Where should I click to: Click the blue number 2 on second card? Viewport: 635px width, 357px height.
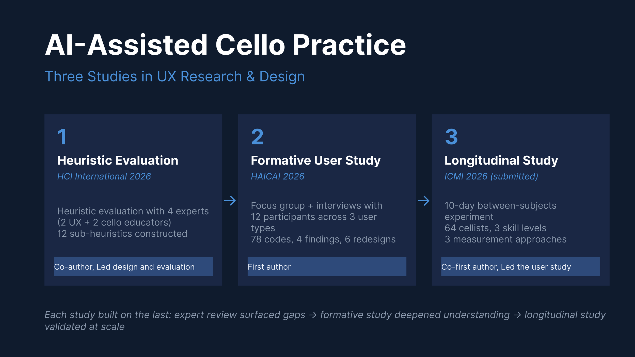point(257,137)
